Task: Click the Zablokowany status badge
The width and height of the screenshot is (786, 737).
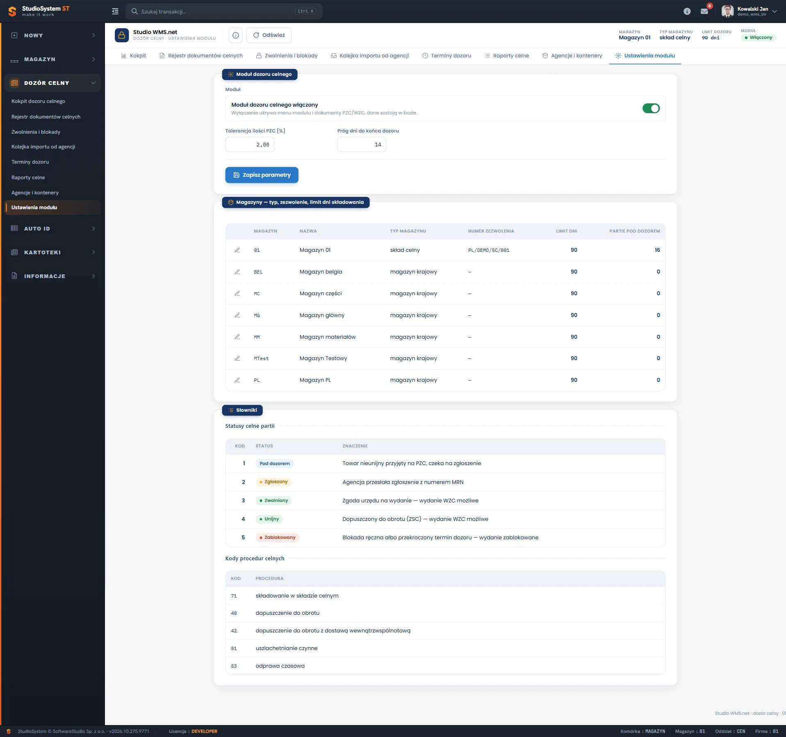Action: [x=278, y=538]
